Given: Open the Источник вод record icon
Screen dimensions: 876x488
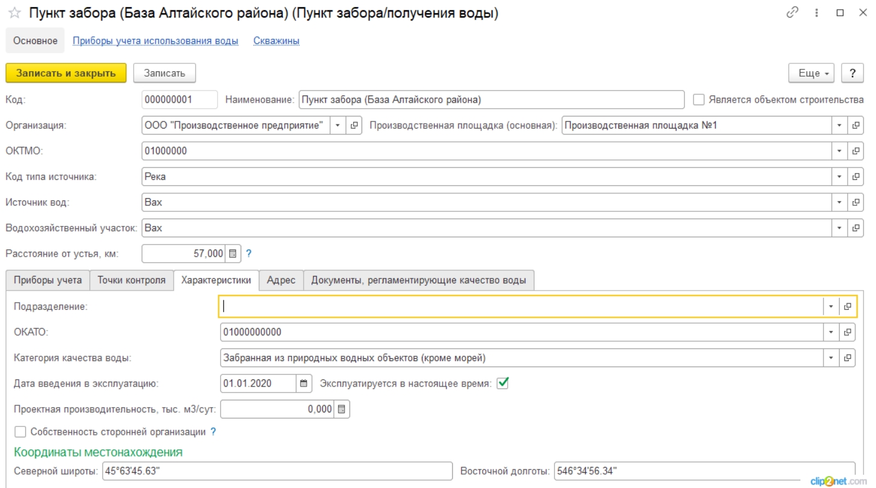Looking at the screenshot, I should point(856,202).
